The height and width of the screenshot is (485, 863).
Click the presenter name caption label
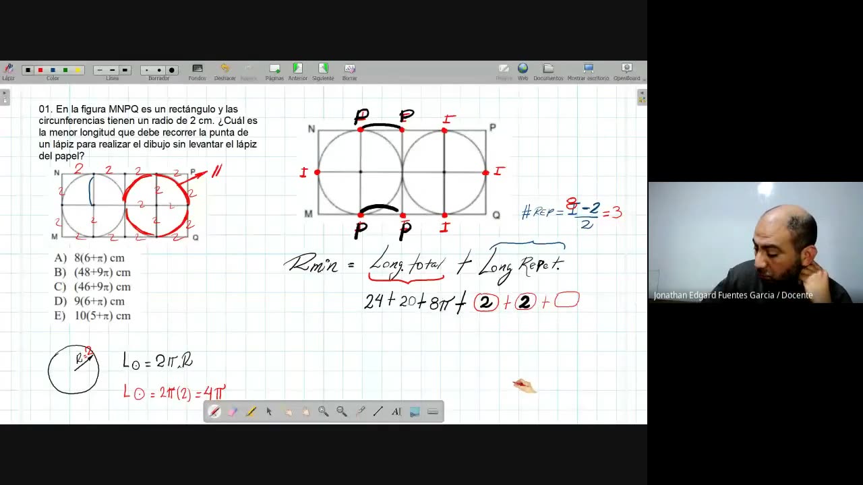[733, 295]
